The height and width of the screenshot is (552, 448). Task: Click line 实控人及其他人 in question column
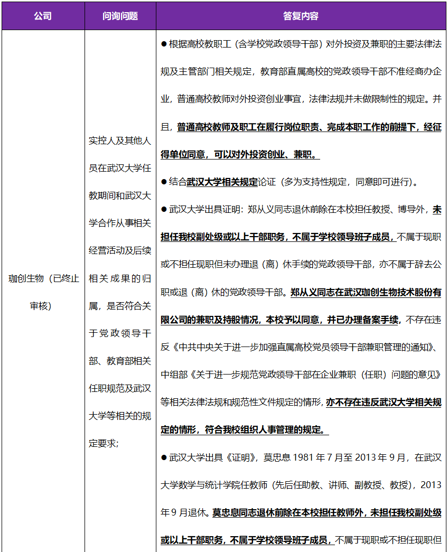pyautogui.click(x=120, y=141)
